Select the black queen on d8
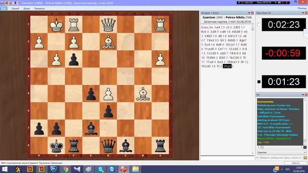Viewport: 308px width, 173px height. click(108, 146)
